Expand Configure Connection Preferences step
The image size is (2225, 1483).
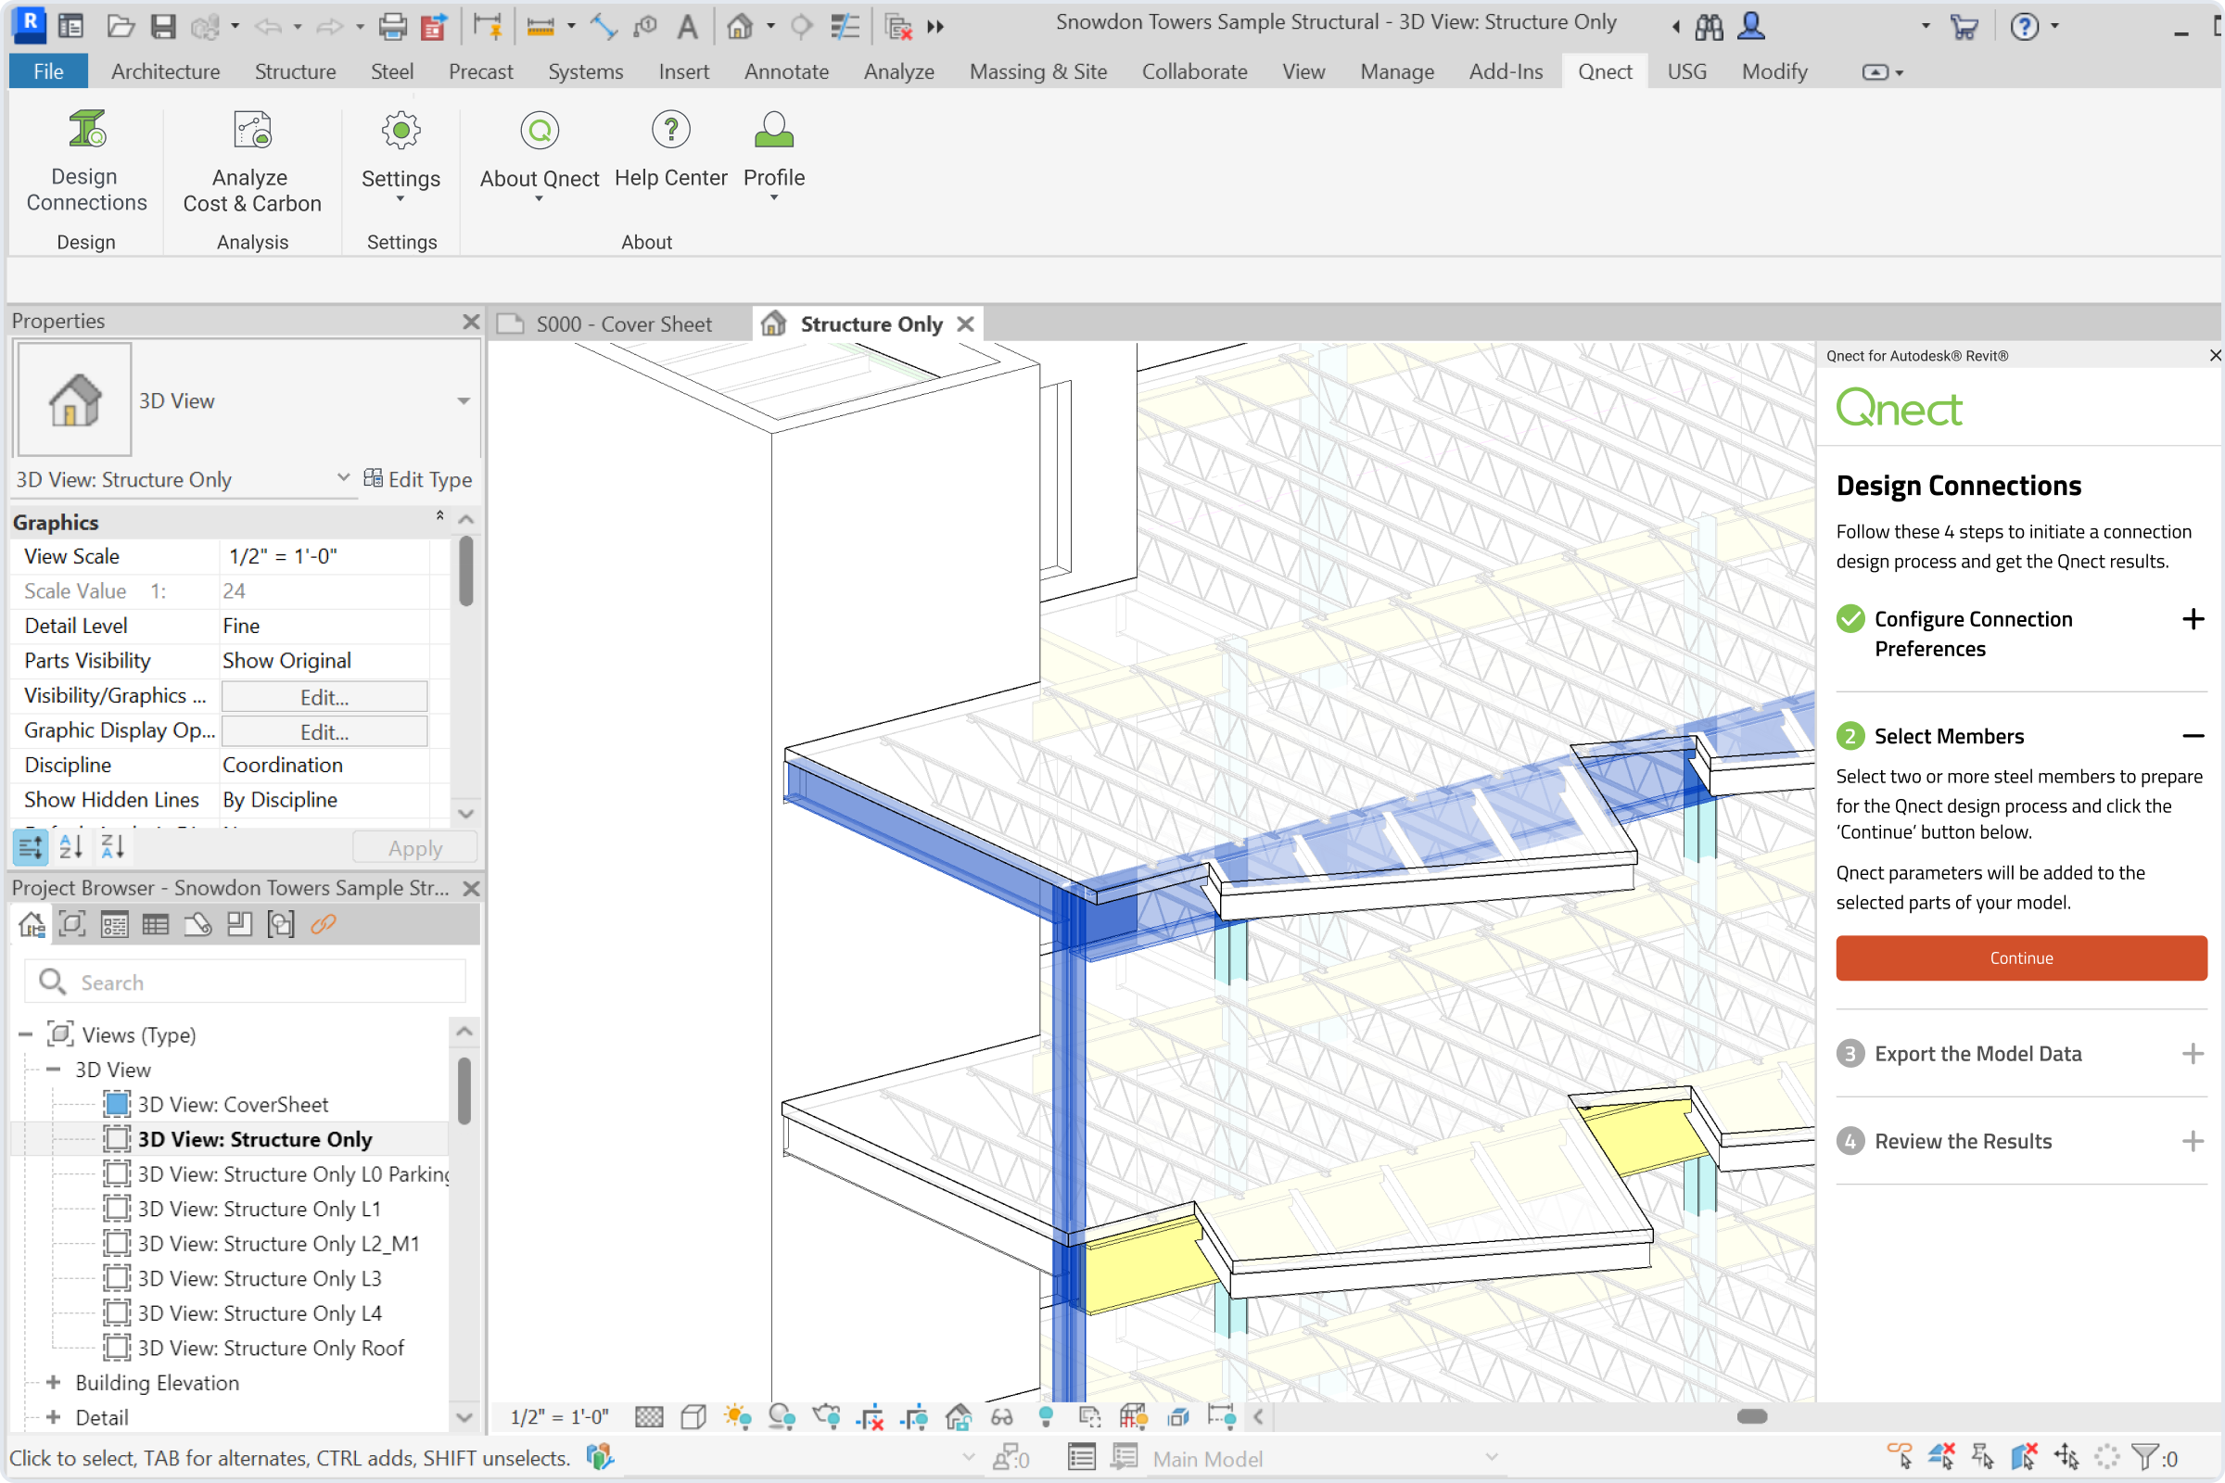click(x=2192, y=619)
